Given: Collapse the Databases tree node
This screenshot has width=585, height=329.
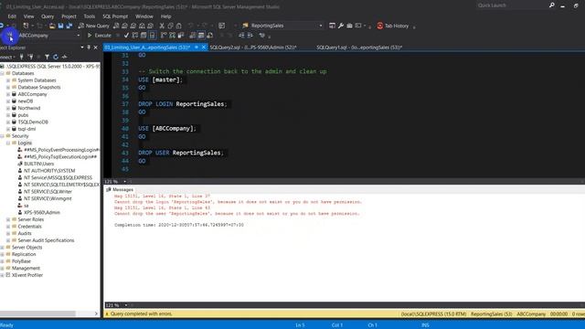Looking at the screenshot, I should pyautogui.click(x=2, y=73).
